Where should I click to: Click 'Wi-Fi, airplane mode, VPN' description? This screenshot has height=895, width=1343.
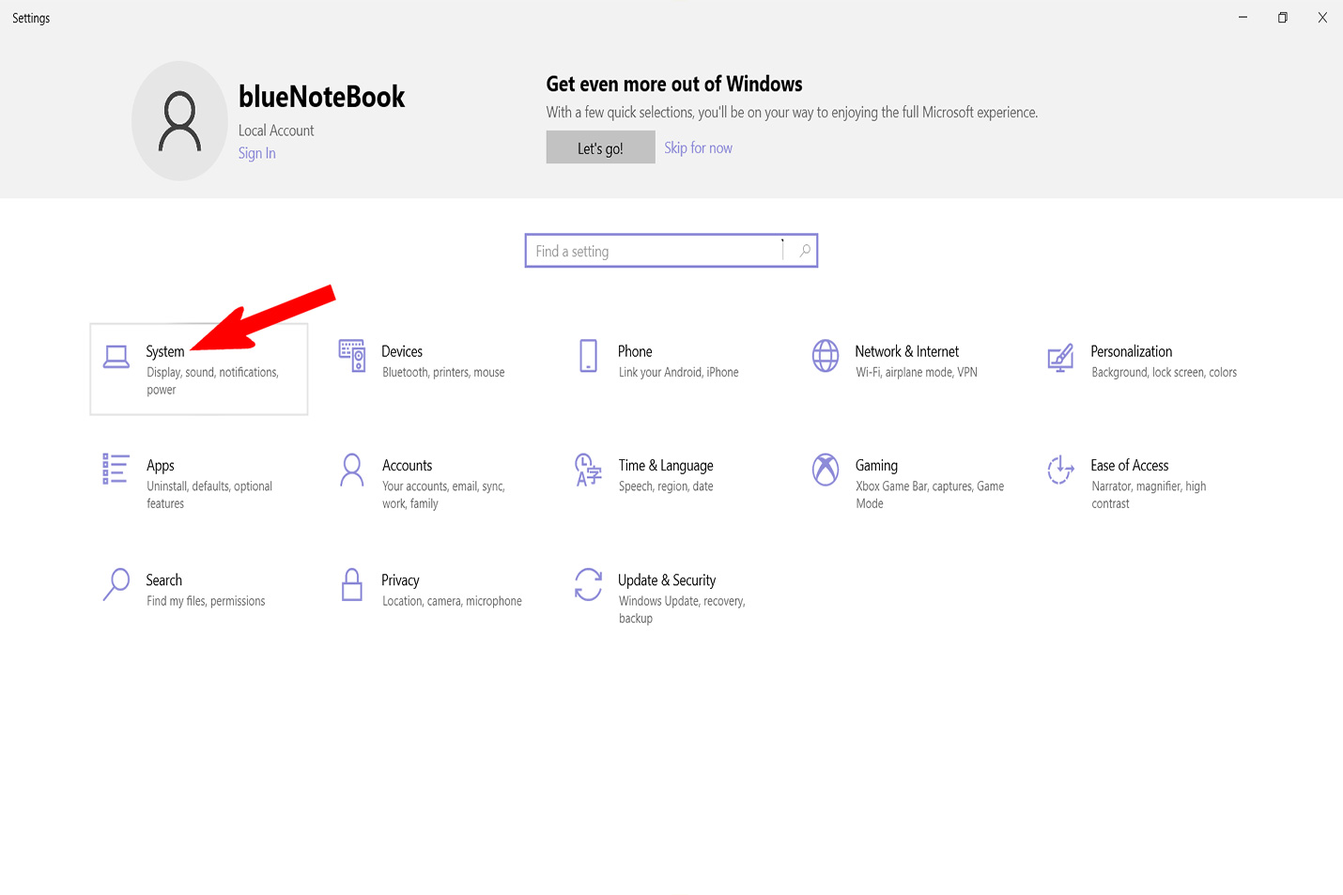pos(917,373)
